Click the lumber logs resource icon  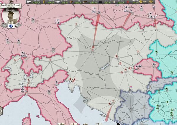pyautogui.click(x=85, y=2)
